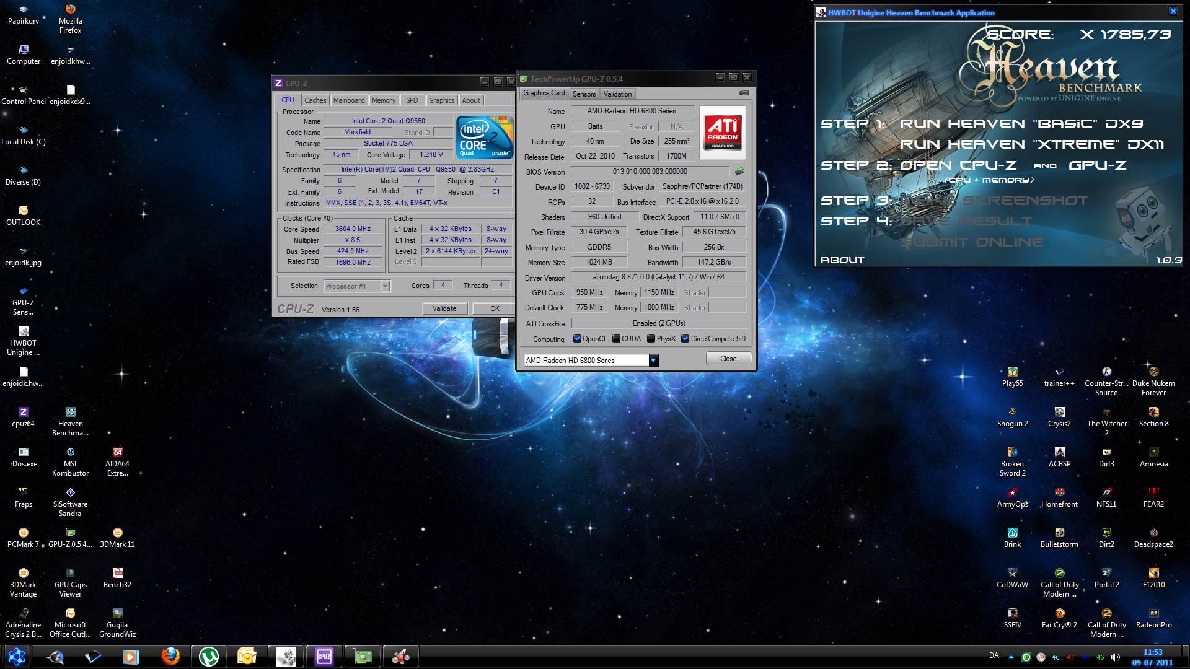Open the Papirkurv recycle bin icon
Viewport: 1190px width, 669px height.
pos(24,14)
